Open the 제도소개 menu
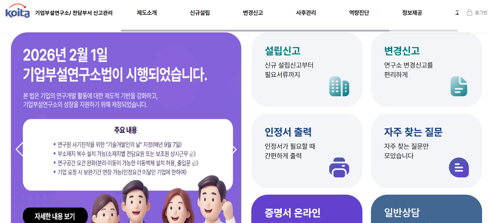This screenshot has width=489, height=223. point(147,13)
